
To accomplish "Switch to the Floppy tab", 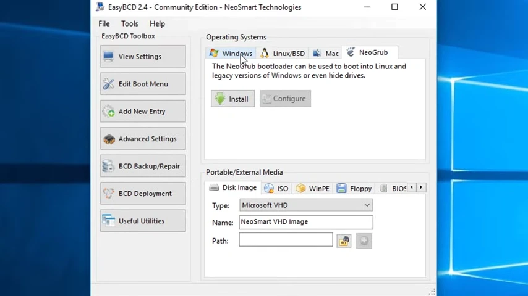I will coord(354,189).
